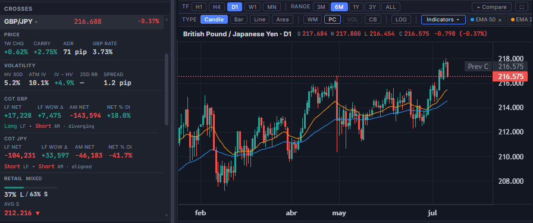Image resolution: width=533 pixels, height=223 pixels.
Task: Click the ATM IV value 10.1%
Action: tap(39, 83)
